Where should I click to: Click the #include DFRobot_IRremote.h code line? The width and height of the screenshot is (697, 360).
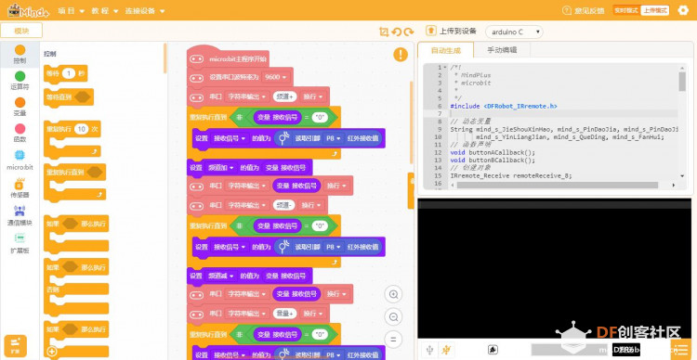503,106
